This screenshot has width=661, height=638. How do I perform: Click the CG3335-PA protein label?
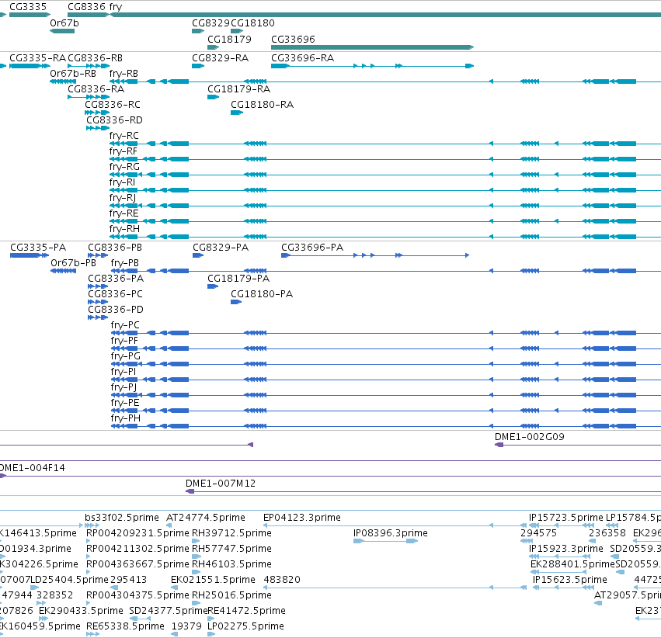coord(38,247)
